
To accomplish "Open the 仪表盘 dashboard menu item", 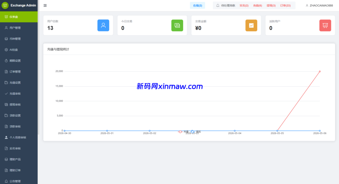I will click(19, 17).
